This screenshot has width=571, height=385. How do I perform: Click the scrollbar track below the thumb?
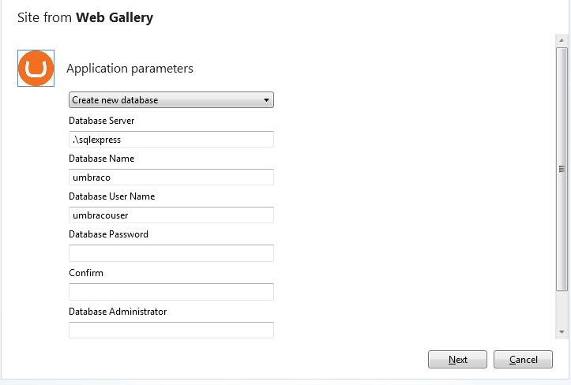coord(562,308)
